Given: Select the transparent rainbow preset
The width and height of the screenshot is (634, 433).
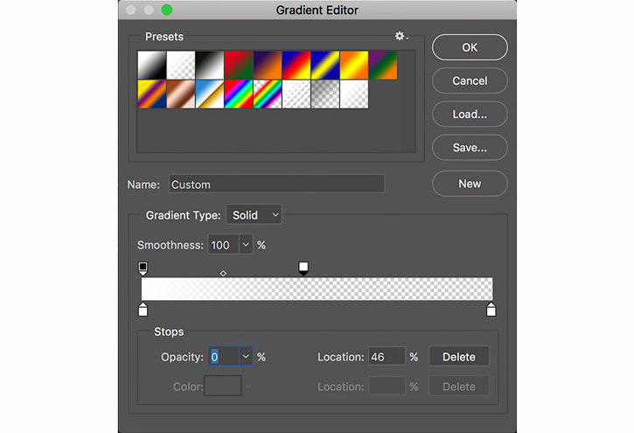Looking at the screenshot, I should click(268, 94).
